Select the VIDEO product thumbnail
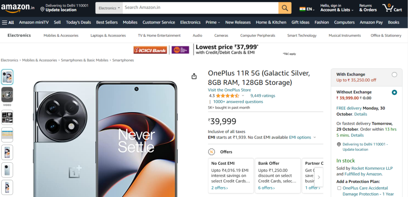Image resolution: width=408 pixels, height=197 pixels. click(7, 95)
